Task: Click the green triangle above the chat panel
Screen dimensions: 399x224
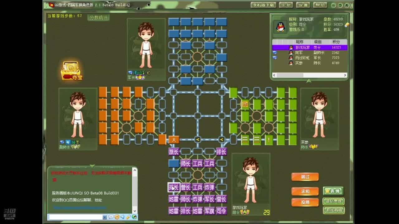Action: (x=92, y=166)
